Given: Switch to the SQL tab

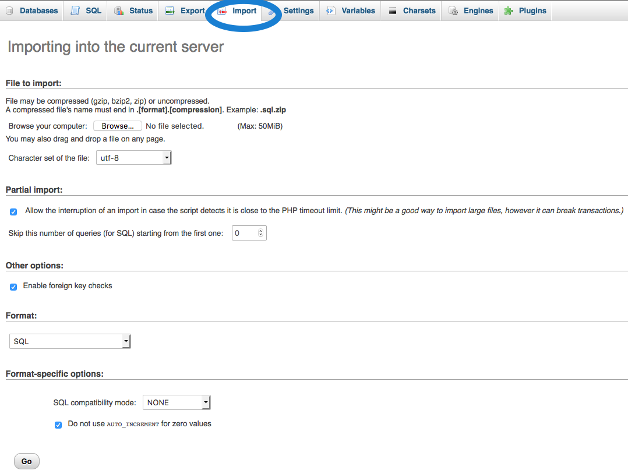Looking at the screenshot, I should coord(86,11).
